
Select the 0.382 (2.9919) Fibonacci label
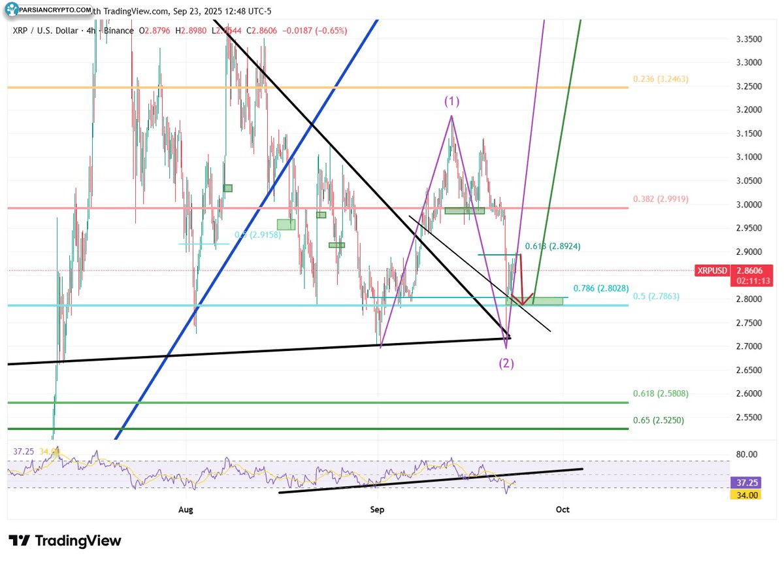point(660,199)
